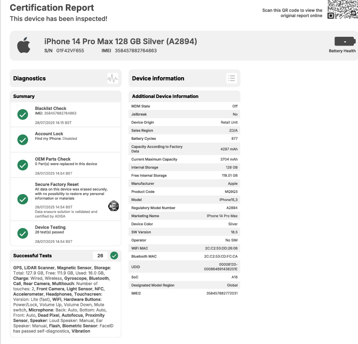
Task: Click the green checkmark beside Blacklist Check
Action: [x=23, y=115]
